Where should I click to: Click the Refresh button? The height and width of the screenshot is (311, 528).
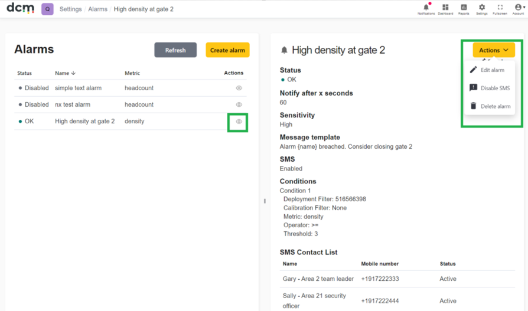click(175, 50)
